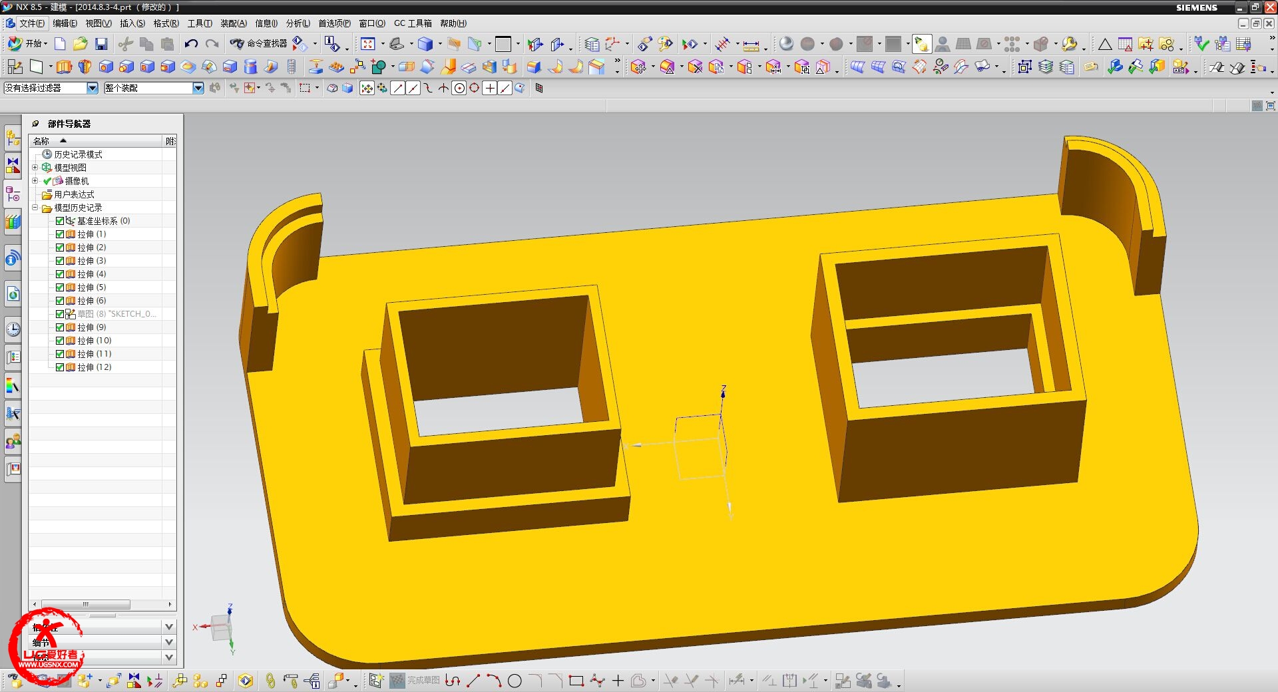This screenshot has height=692, width=1278.
Task: Click the Datum Plane icon
Action: [37, 67]
